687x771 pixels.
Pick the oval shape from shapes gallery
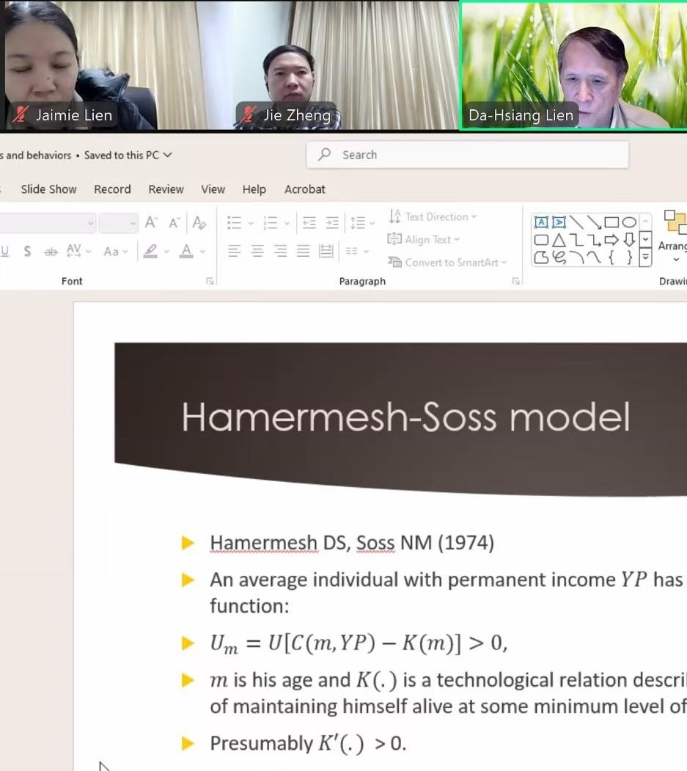point(629,222)
